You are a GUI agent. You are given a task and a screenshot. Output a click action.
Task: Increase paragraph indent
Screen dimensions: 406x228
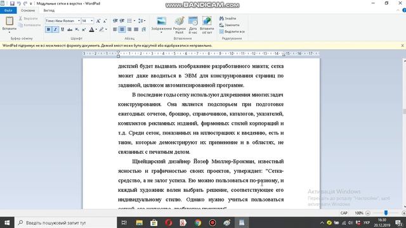coord(122,21)
